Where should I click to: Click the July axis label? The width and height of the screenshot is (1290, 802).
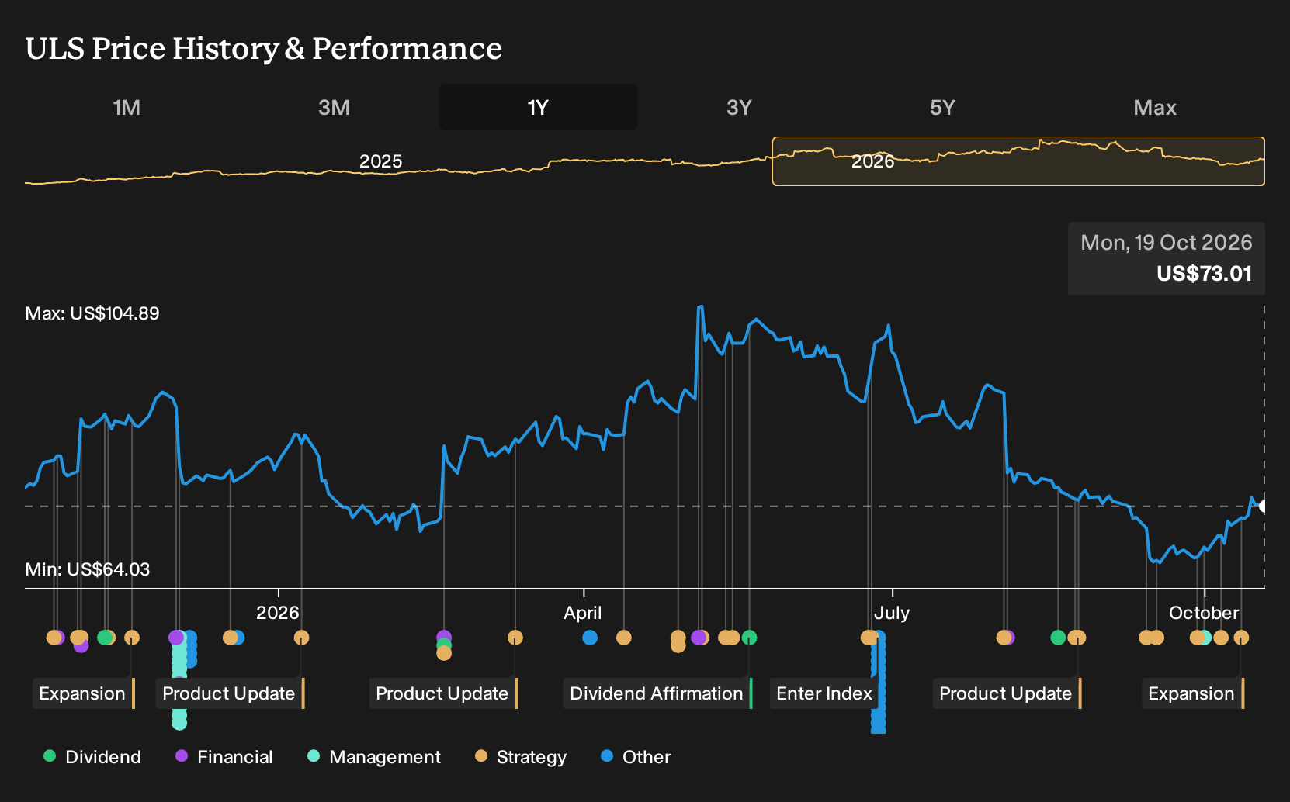(892, 613)
